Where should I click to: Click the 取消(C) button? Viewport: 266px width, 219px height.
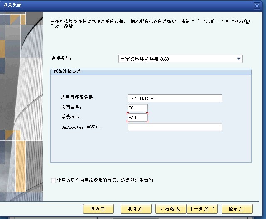[x=136, y=209]
